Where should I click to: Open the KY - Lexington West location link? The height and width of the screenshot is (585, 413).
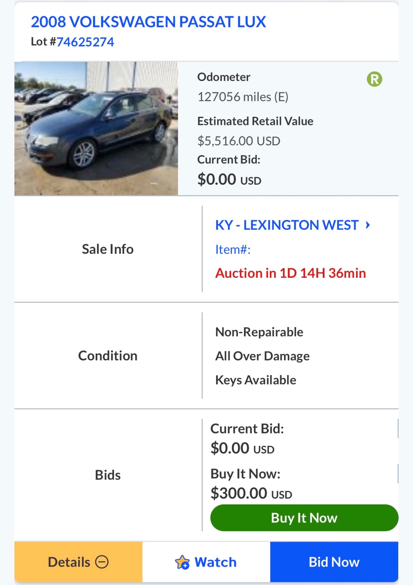coord(286,225)
